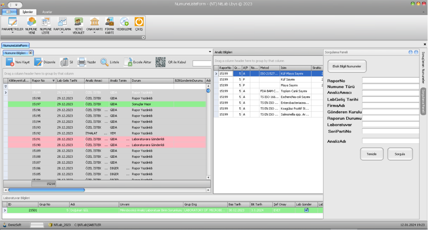
Task: Start YEDEKLEME backup disc icon
Action: [x=124, y=22]
